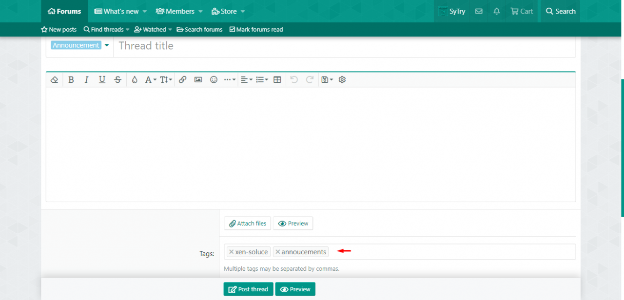Open the text alignment dropdown
624x300 pixels.
click(246, 80)
